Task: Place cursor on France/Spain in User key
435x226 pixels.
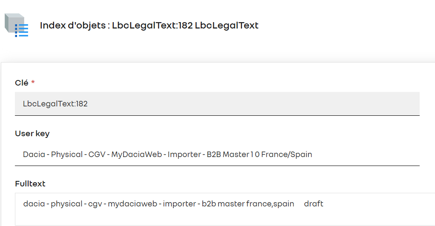Action: coord(287,154)
